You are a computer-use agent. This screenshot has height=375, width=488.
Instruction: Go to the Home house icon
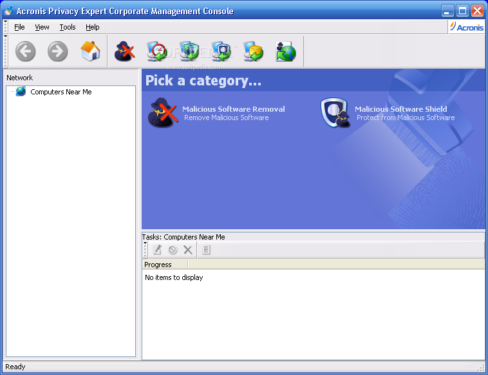90,51
